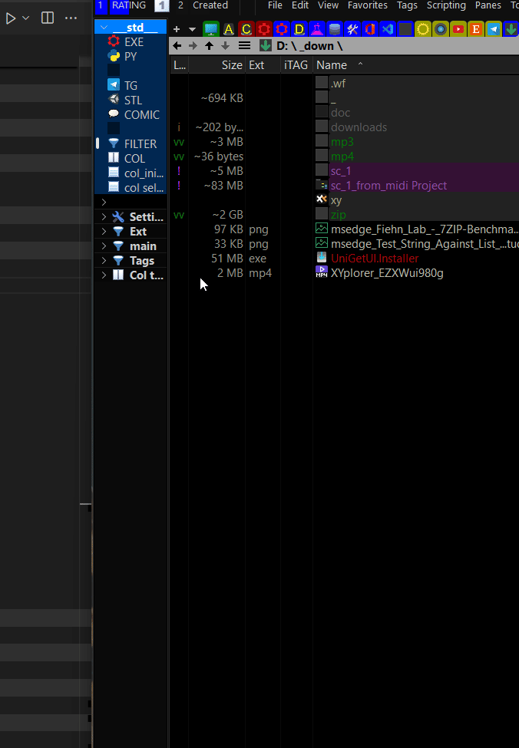The image size is (519, 748).
Task: Open the green monitor This PC toolbar icon
Action: (211, 29)
